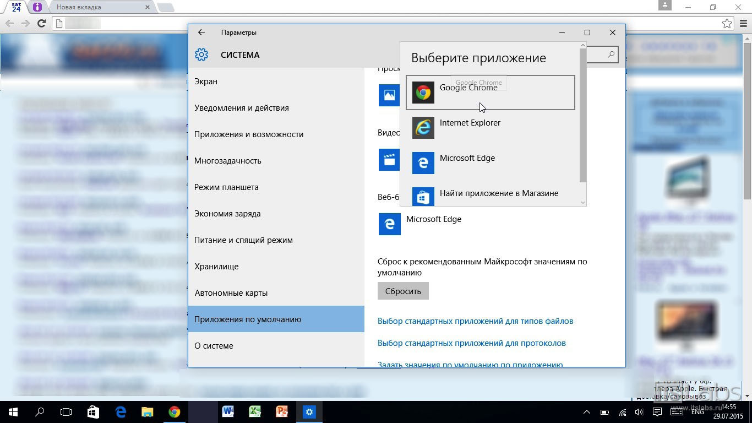This screenshot has width=752, height=423.
Task: Choose Microsoft Edge in the app picker list
Action: pyautogui.click(x=491, y=163)
